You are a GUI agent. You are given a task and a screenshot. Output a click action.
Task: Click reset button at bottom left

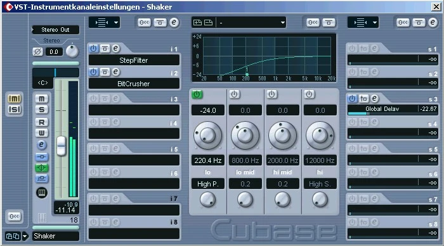coord(14,217)
